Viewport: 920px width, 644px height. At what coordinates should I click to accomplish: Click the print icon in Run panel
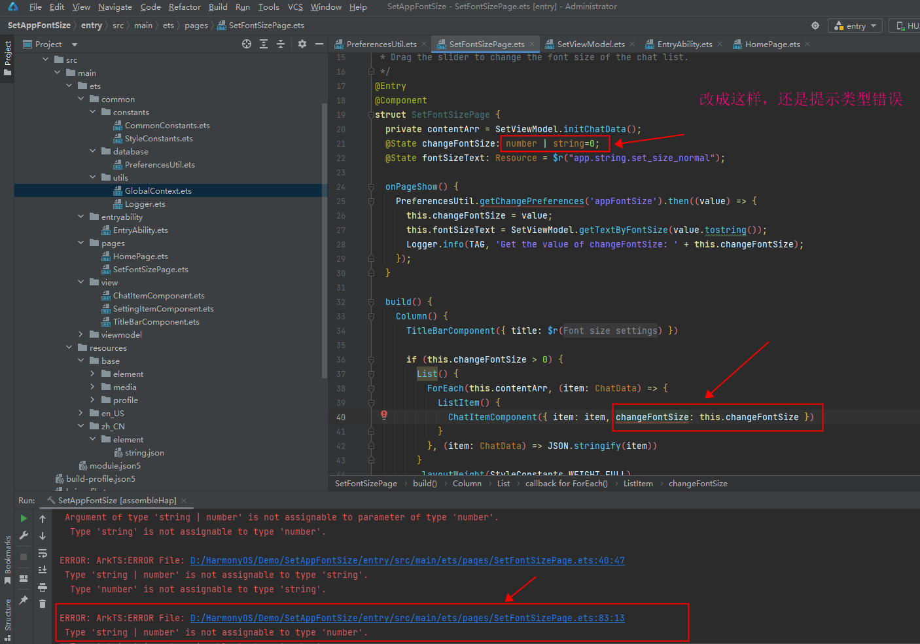click(43, 587)
